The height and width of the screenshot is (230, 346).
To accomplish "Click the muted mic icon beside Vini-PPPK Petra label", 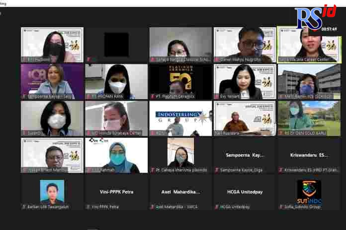I will [88, 207].
